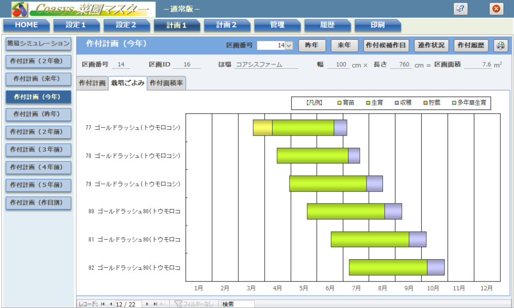The height and width of the screenshot is (308, 514).
Task: Click purple harvest bar of crop 79
Action: click(x=374, y=184)
